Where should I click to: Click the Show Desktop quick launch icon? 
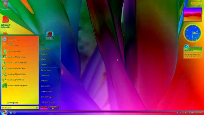tap(11, 112)
